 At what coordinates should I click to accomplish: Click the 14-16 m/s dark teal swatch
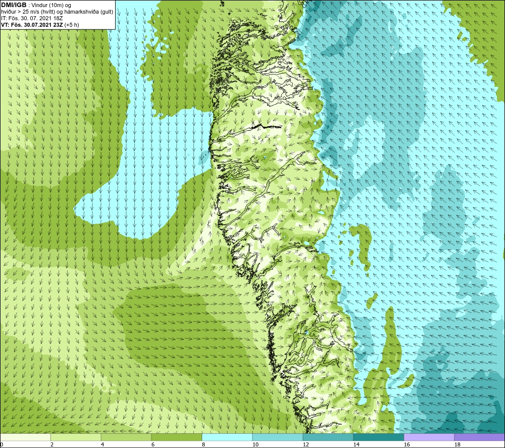378,437
